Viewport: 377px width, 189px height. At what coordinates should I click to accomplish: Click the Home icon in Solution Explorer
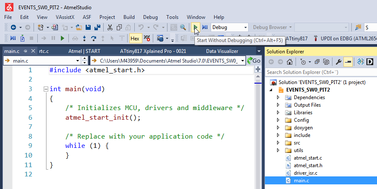tap(290, 62)
